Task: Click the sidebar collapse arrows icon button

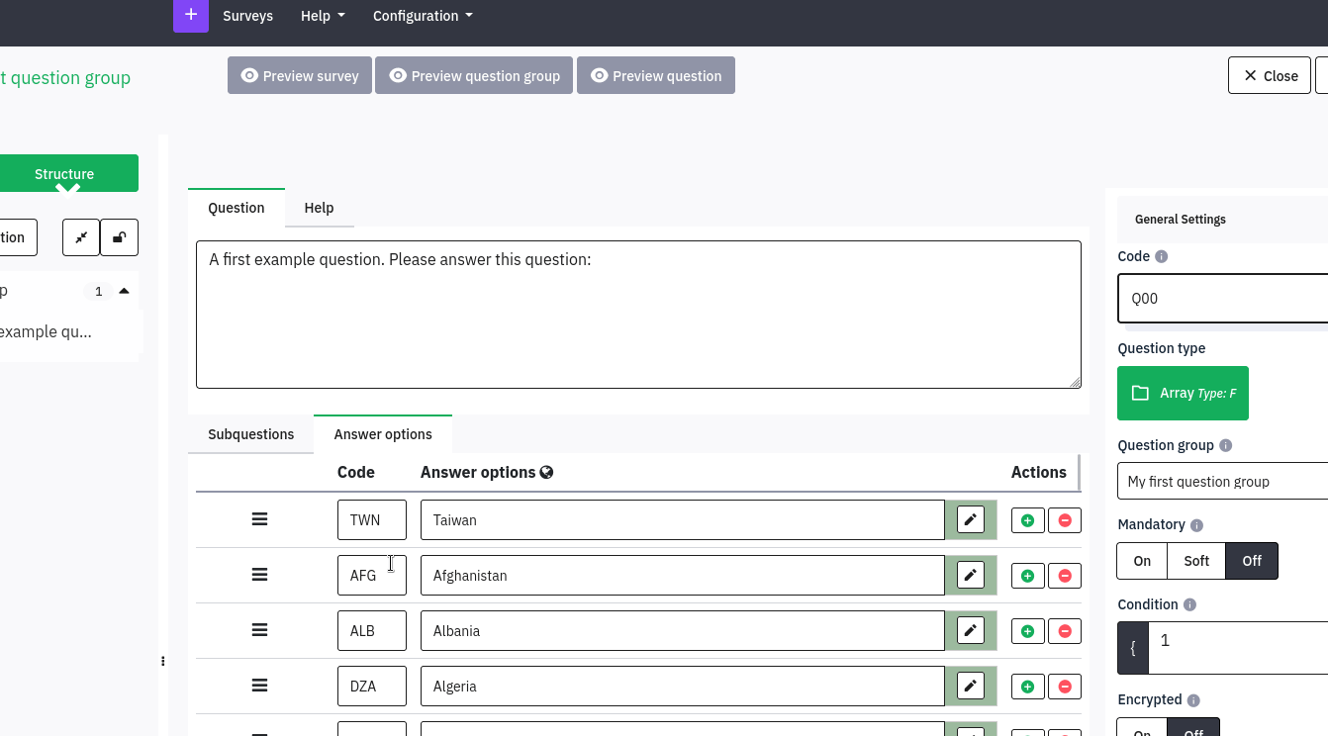Action: click(81, 237)
